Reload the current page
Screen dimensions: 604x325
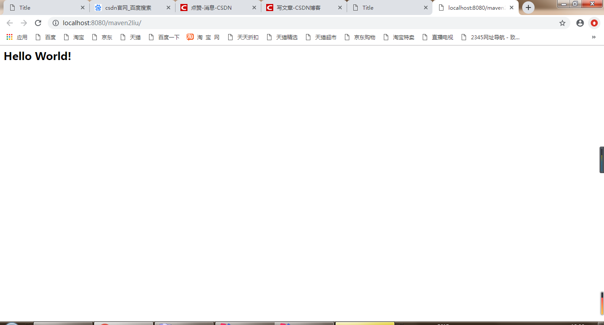tap(38, 23)
